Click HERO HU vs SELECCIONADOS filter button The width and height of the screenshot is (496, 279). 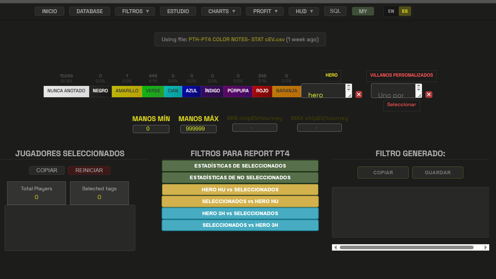[240, 190]
